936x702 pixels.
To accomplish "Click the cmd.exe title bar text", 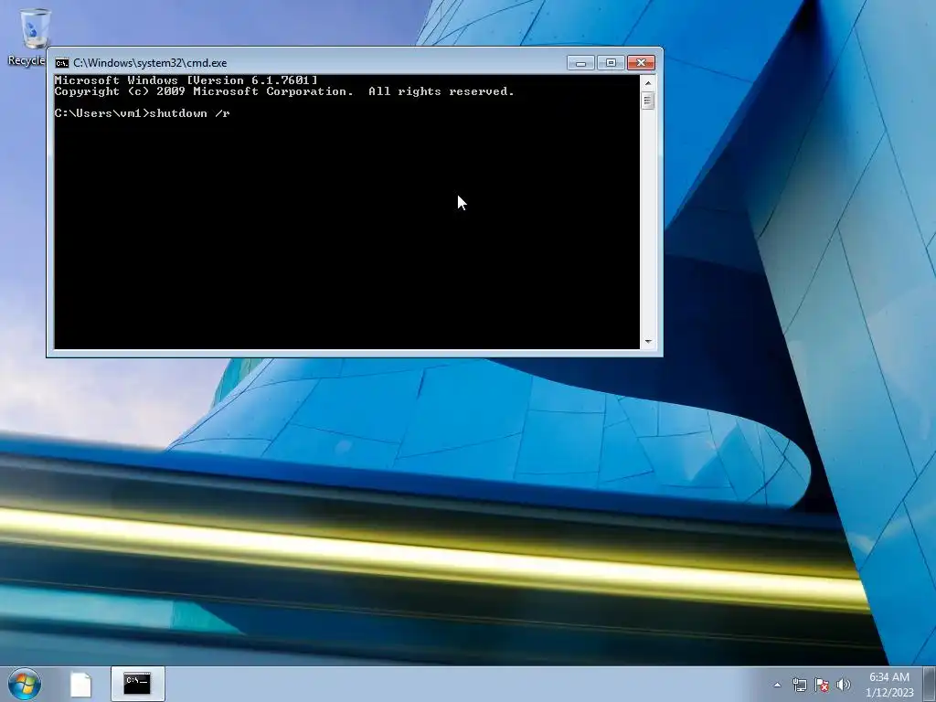I will click(x=150, y=63).
